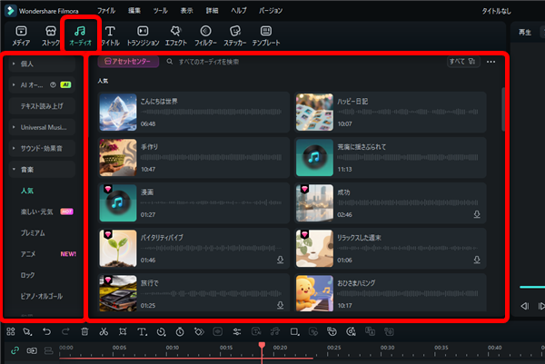The width and height of the screenshot is (545, 364).
Task: Open the エフェクト (Effects) panel
Action: 175,36
